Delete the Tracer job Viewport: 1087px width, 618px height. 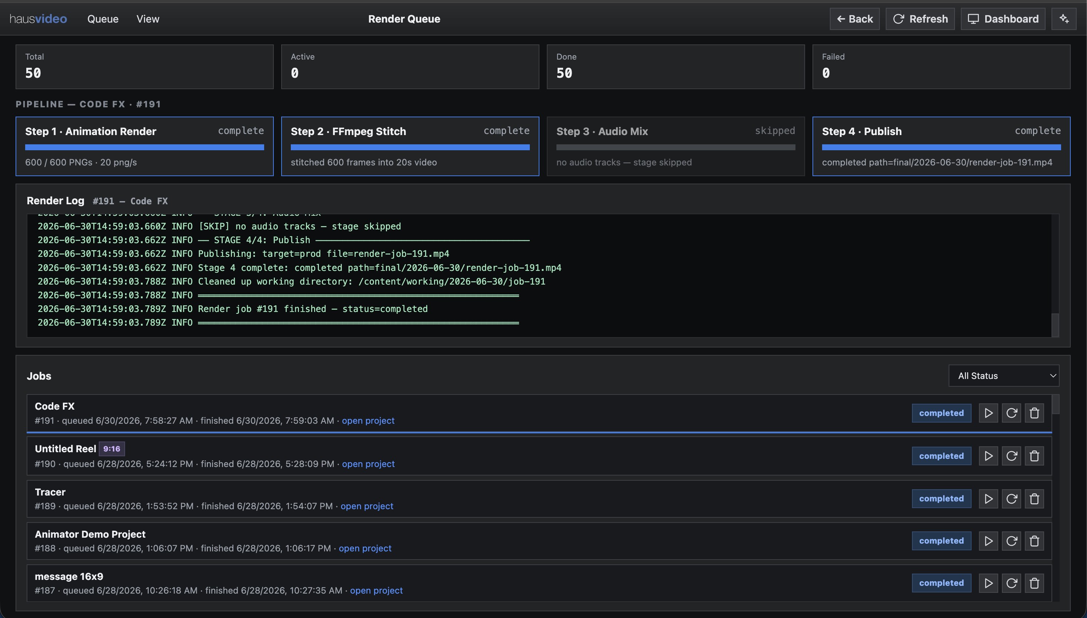tap(1034, 499)
